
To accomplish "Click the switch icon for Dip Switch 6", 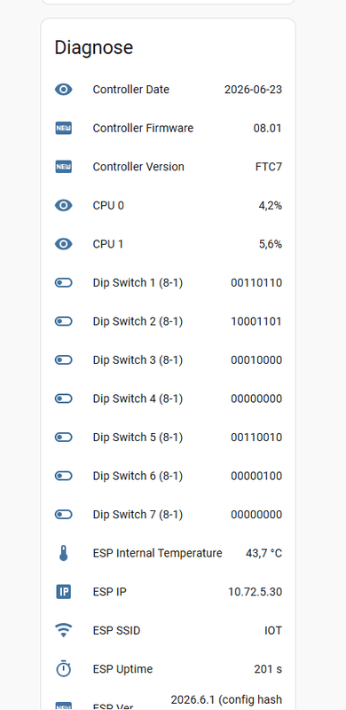I will tap(63, 476).
